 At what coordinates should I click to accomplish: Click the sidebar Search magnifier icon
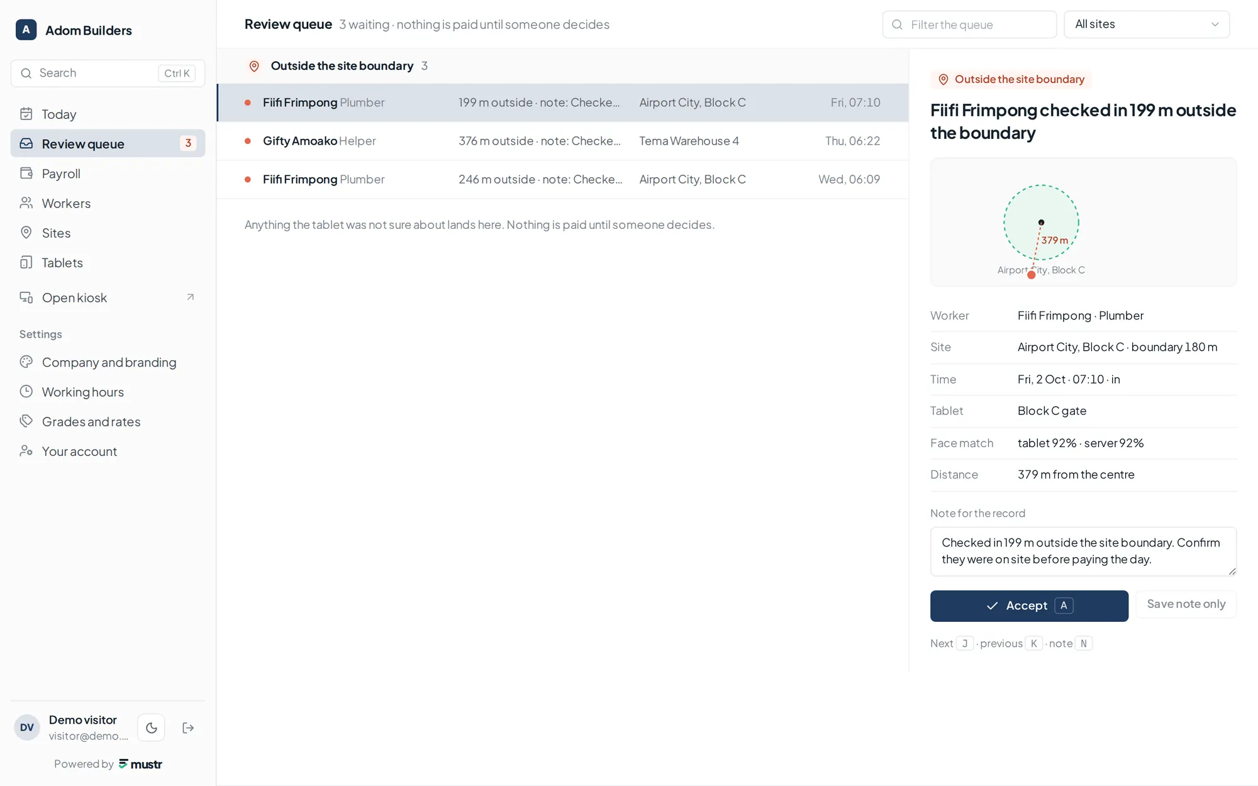(x=26, y=74)
